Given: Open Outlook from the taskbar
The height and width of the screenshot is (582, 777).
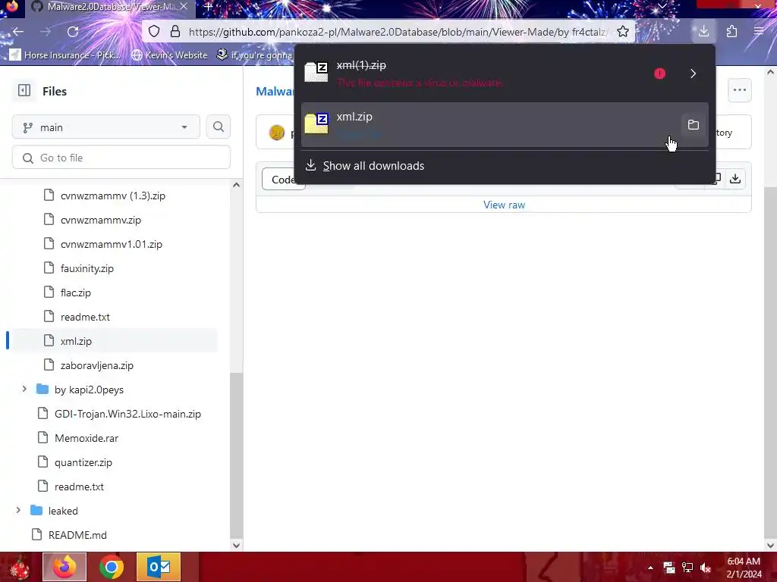Looking at the screenshot, I should pos(158,567).
